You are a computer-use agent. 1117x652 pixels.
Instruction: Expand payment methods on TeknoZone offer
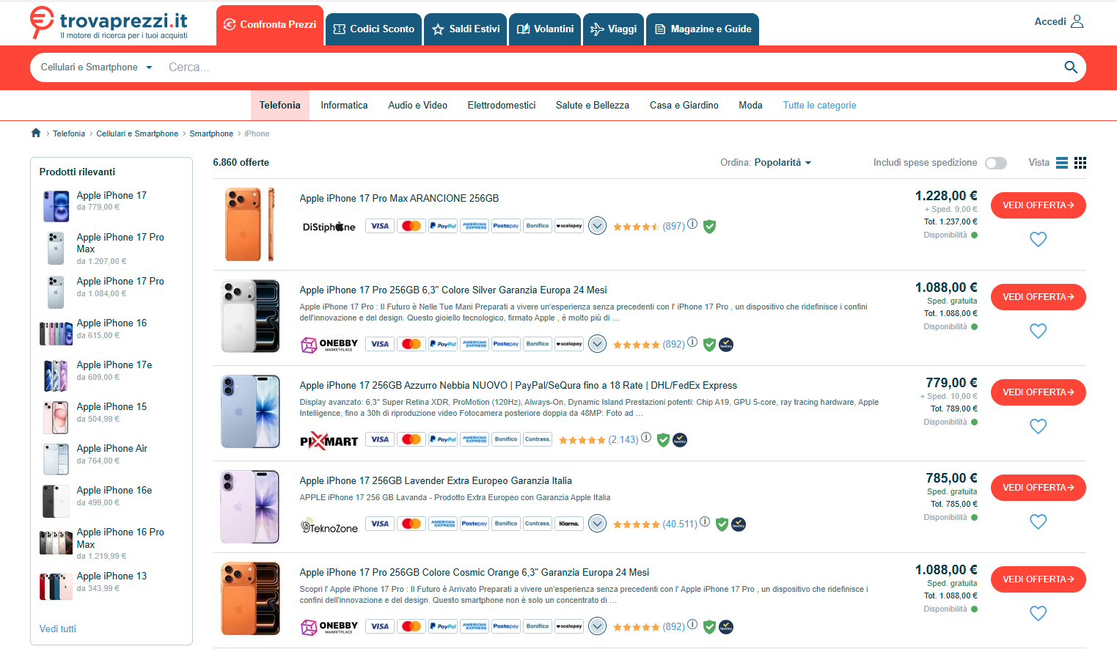[x=598, y=523]
